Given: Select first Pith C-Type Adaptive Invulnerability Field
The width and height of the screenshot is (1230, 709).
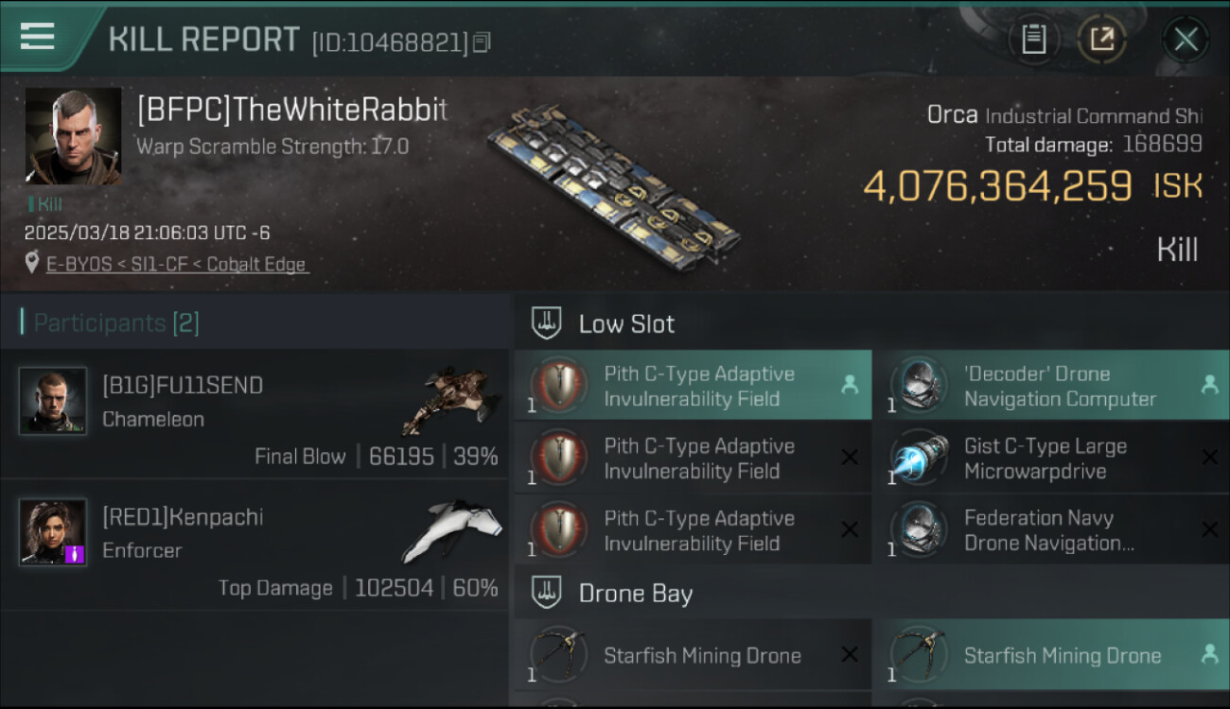Looking at the screenshot, I should 693,386.
